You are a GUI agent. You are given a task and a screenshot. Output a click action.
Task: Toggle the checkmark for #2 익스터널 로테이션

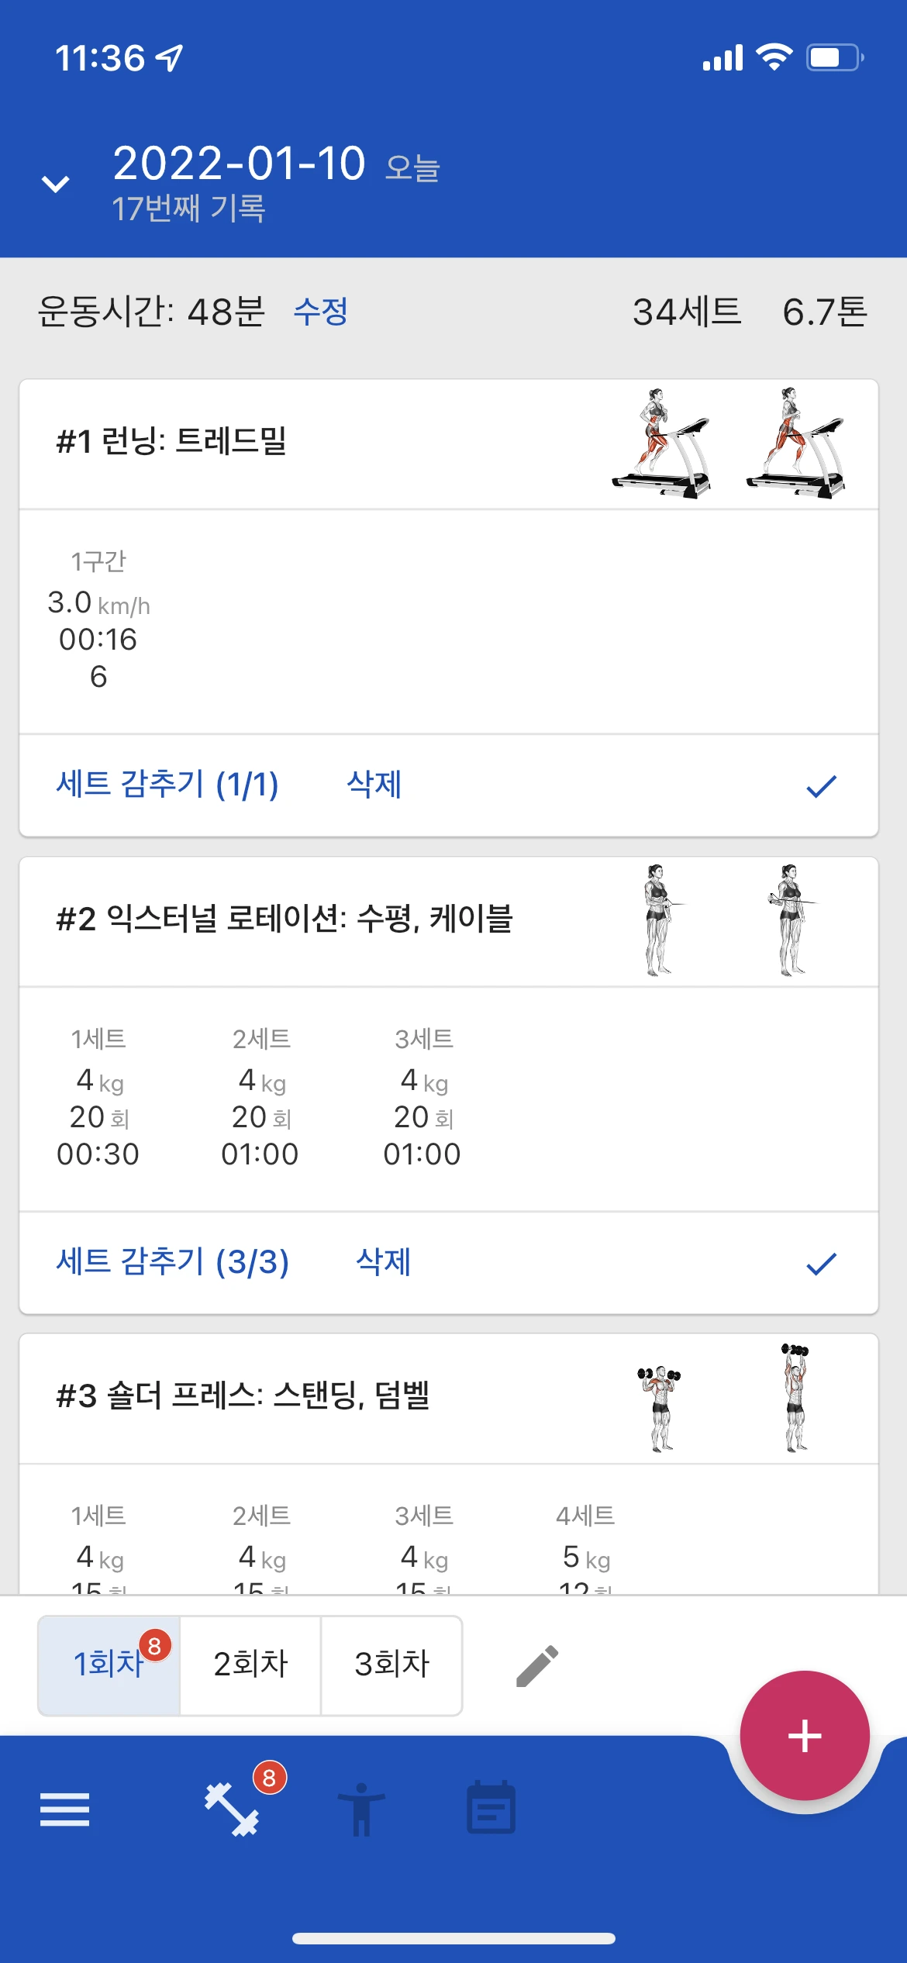pos(821,1264)
